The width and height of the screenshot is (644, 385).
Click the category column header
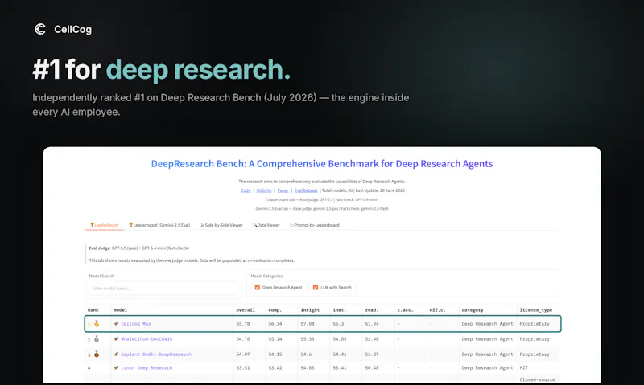point(473,310)
